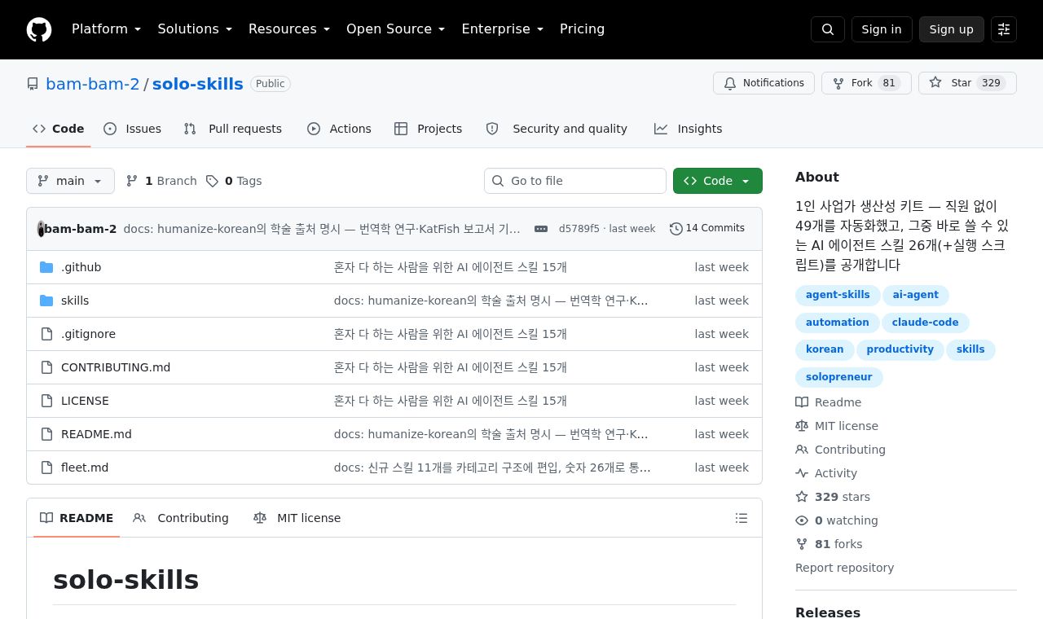
Task: Open the search magnifier button
Action: point(828,29)
